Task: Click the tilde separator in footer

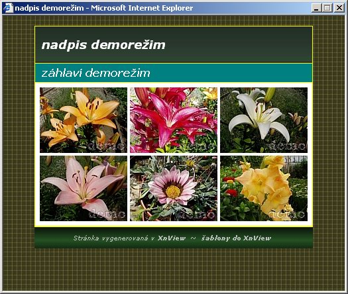Action: pyautogui.click(x=194, y=238)
